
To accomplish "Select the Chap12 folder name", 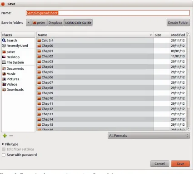I will click(x=47, y=109).
